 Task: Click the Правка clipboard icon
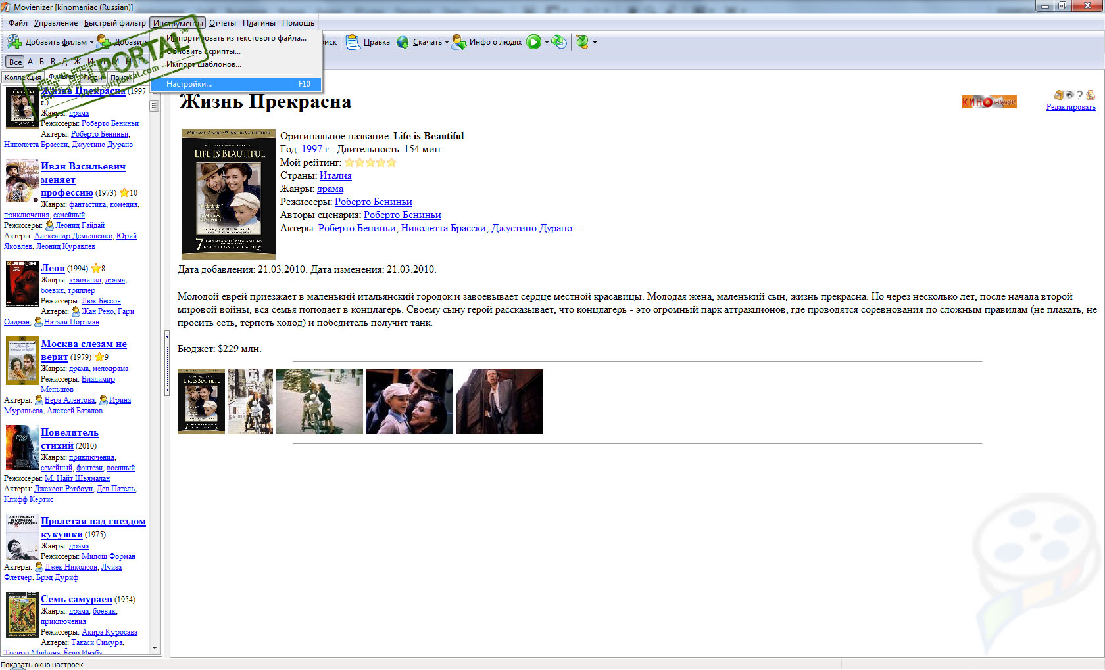tap(353, 42)
